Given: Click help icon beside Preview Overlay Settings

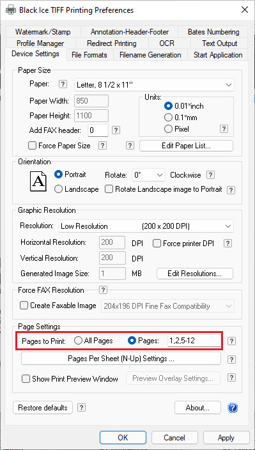Looking at the screenshot, I should (231, 377).
